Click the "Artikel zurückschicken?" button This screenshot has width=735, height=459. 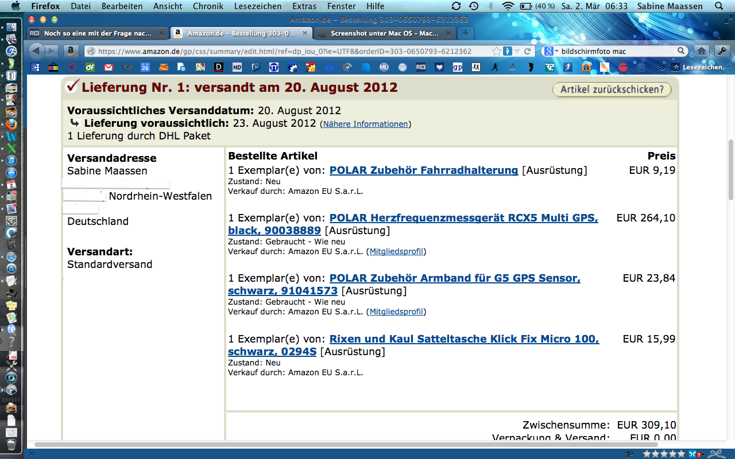pyautogui.click(x=612, y=90)
